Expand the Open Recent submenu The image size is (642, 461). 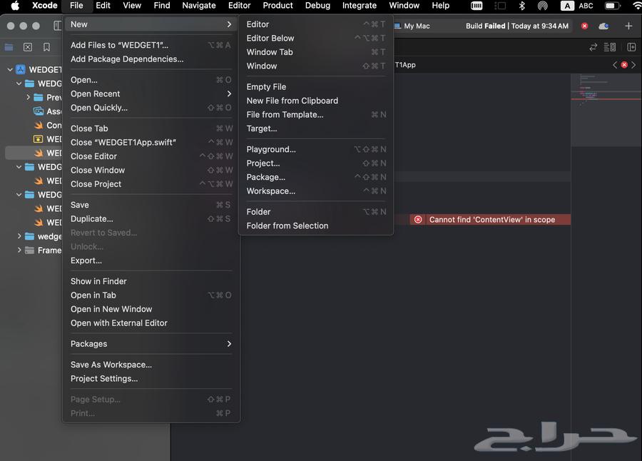coord(151,93)
